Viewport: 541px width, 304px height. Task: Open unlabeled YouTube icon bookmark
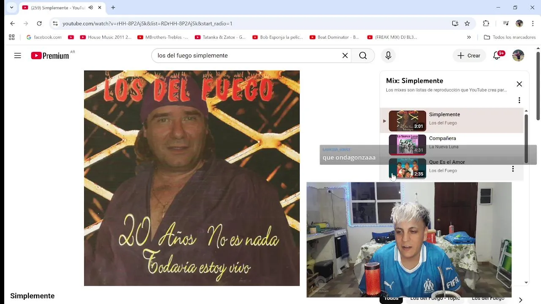(71, 37)
